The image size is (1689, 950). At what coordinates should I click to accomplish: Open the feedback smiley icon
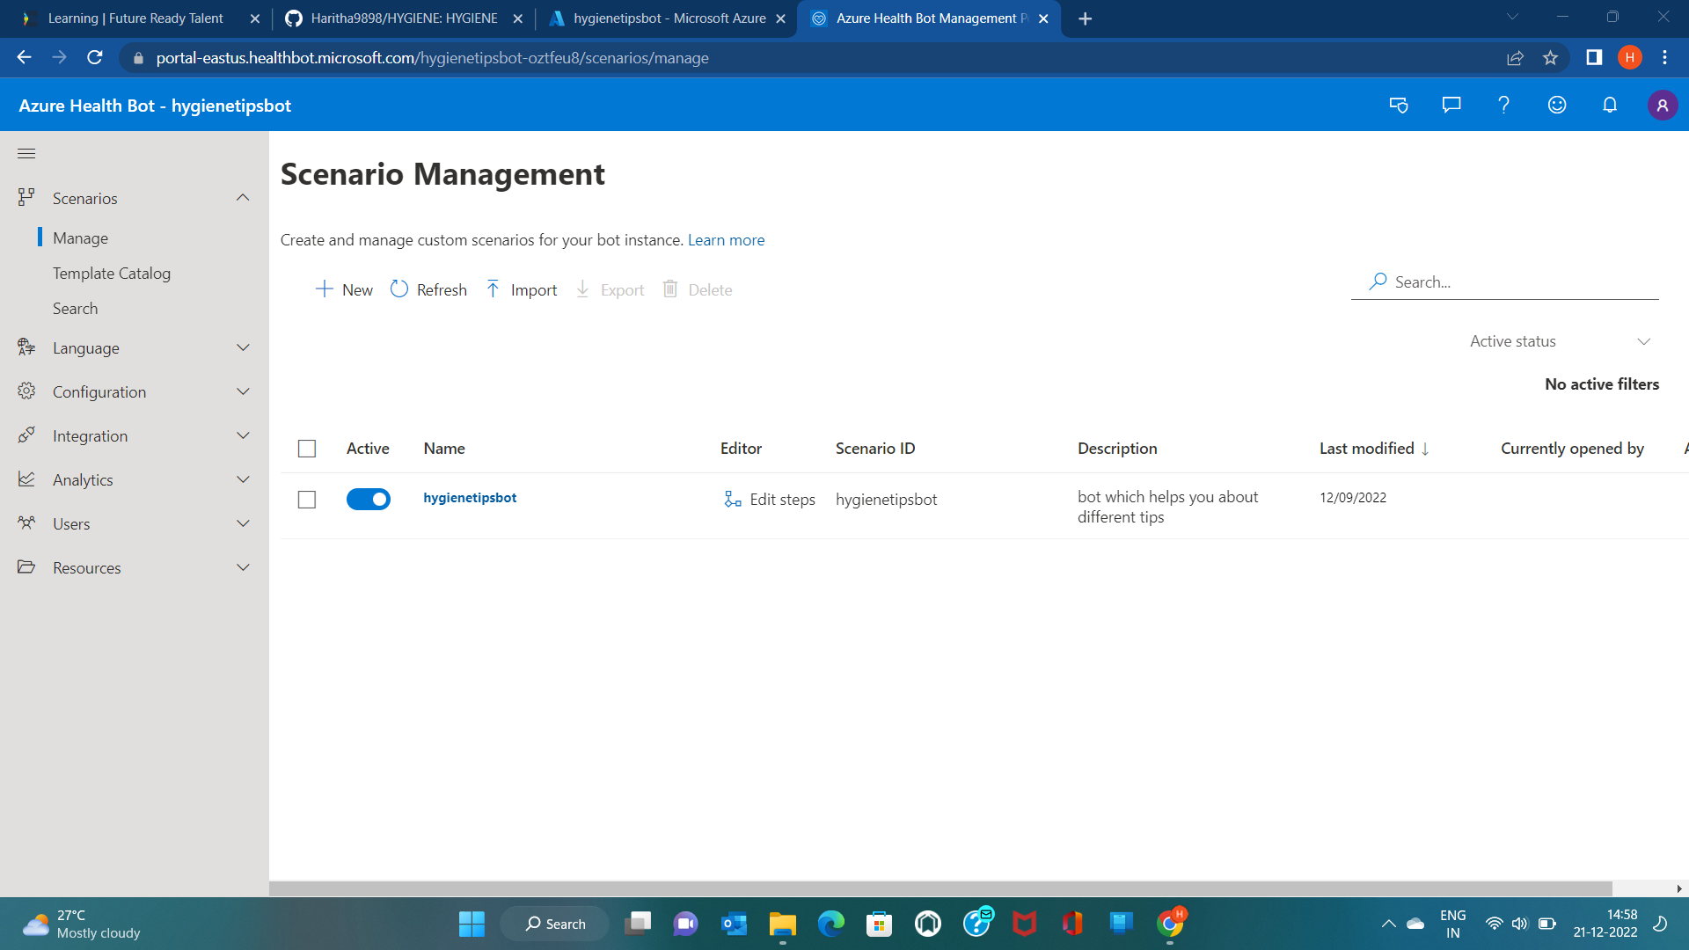pos(1556,106)
